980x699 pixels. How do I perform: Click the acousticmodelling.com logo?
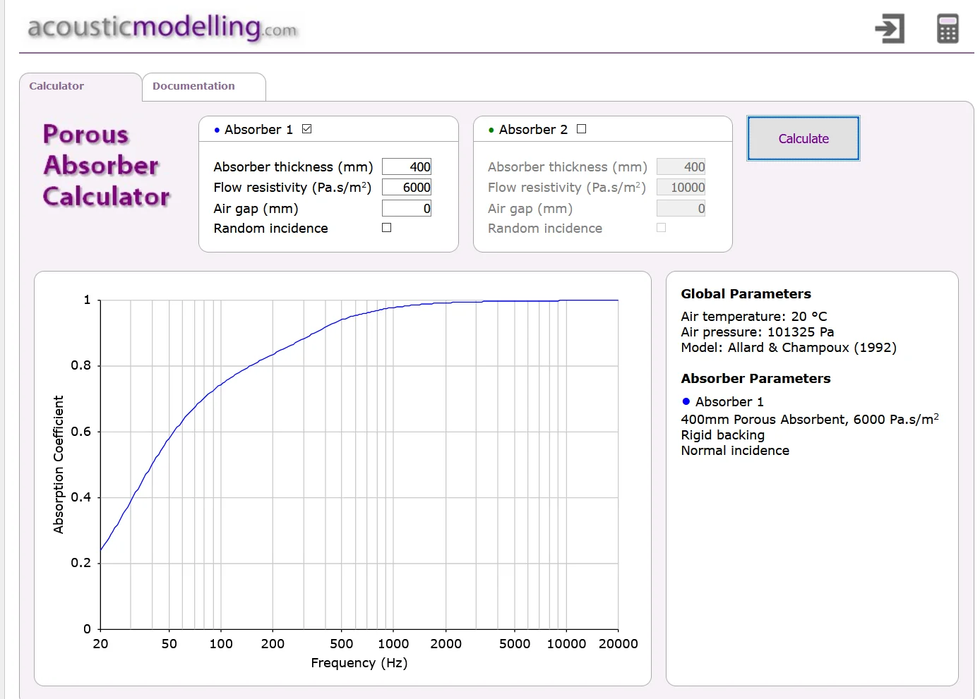162,28
